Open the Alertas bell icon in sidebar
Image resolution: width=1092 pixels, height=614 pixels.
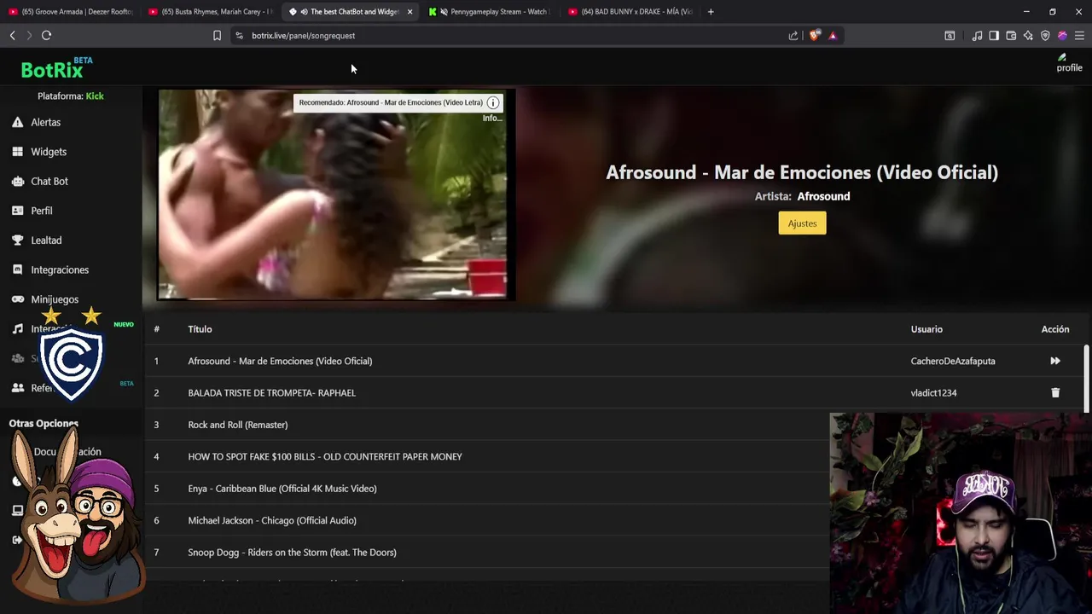[x=17, y=122]
